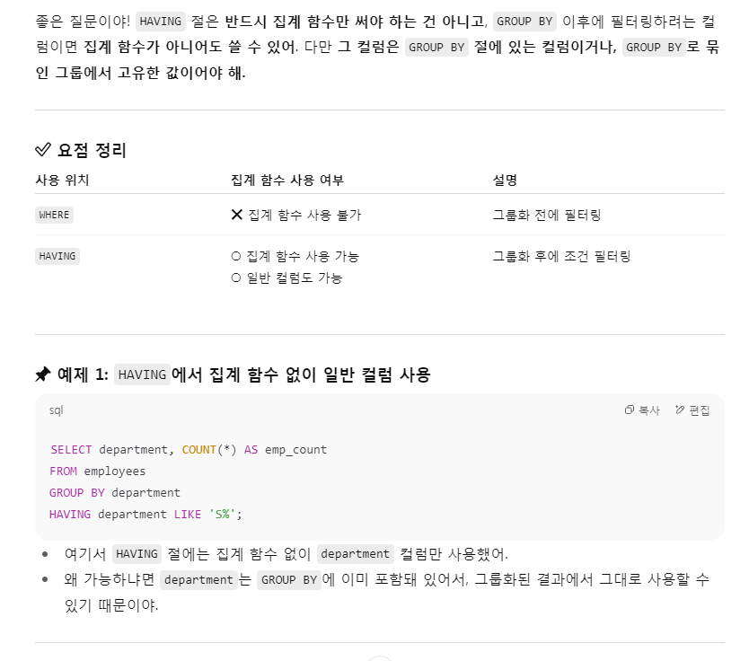Click the copy icon in sql block

(629, 410)
